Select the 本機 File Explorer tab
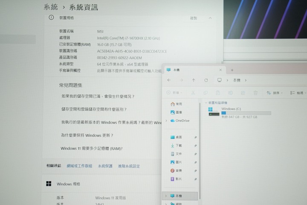 coord(192,70)
